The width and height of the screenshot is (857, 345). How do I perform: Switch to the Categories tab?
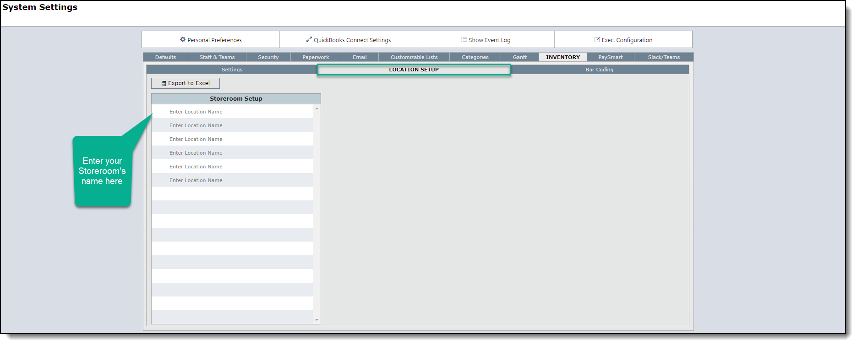click(x=475, y=57)
